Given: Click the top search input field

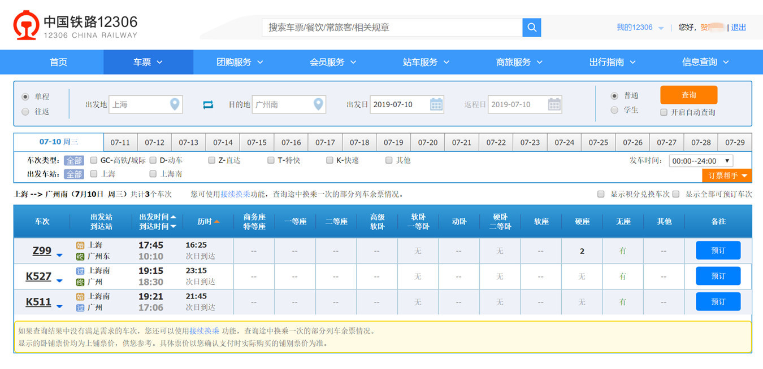Looking at the screenshot, I should pyautogui.click(x=392, y=28).
